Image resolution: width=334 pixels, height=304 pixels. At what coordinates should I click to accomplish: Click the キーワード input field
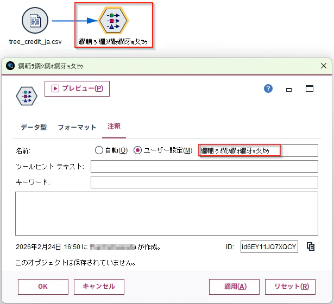pyautogui.click(x=204, y=182)
